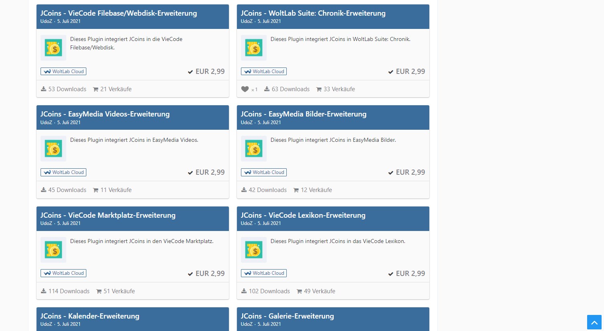Open JCoins - VieCode Lexikon-Erweiterung title
The height and width of the screenshot is (331, 604).
303,215
